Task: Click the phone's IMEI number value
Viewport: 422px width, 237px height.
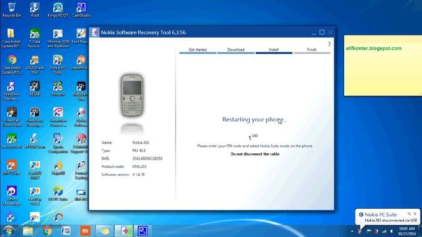Action: pyautogui.click(x=147, y=159)
